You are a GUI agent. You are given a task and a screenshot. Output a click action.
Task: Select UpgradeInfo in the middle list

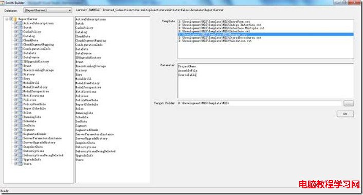pos(84,155)
